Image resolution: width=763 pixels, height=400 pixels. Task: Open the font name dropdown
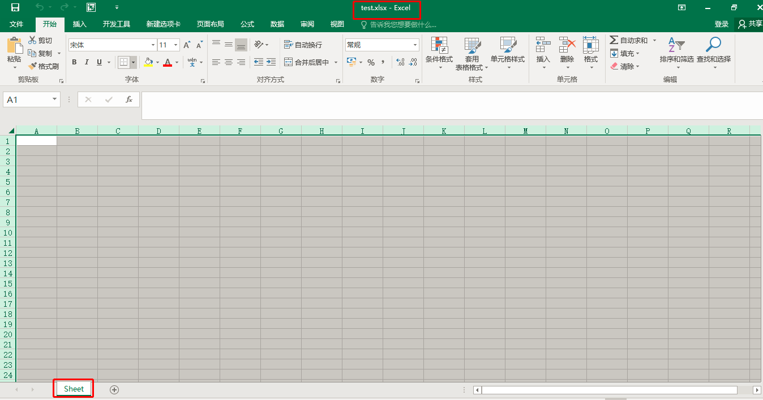(x=152, y=45)
